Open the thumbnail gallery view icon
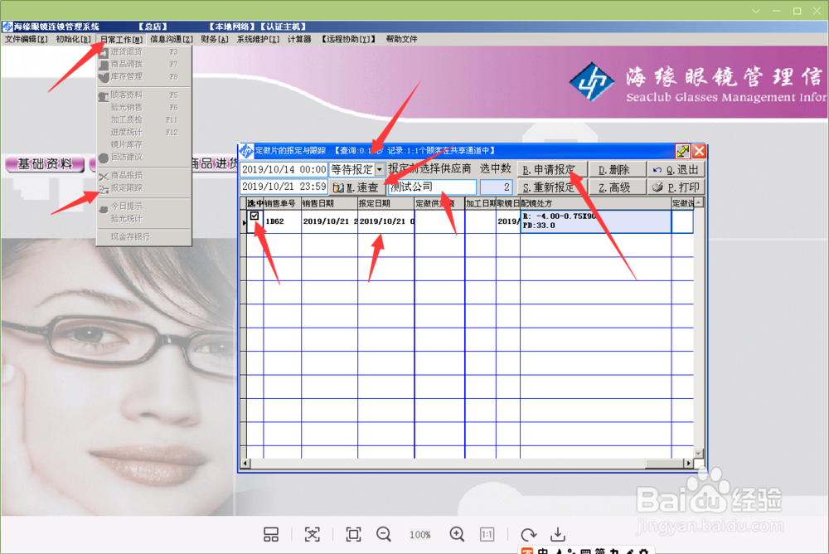The image size is (829, 554). (x=271, y=534)
